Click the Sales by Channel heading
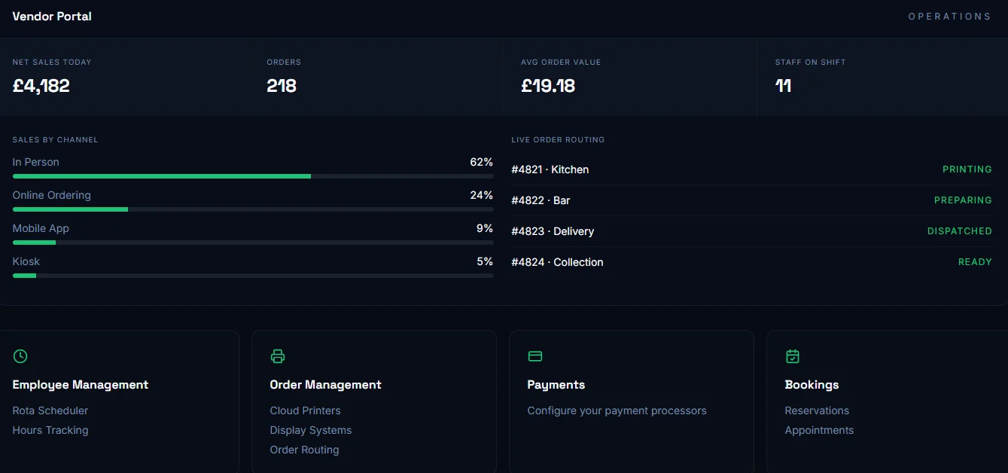The width and height of the screenshot is (1008, 473). [x=56, y=140]
